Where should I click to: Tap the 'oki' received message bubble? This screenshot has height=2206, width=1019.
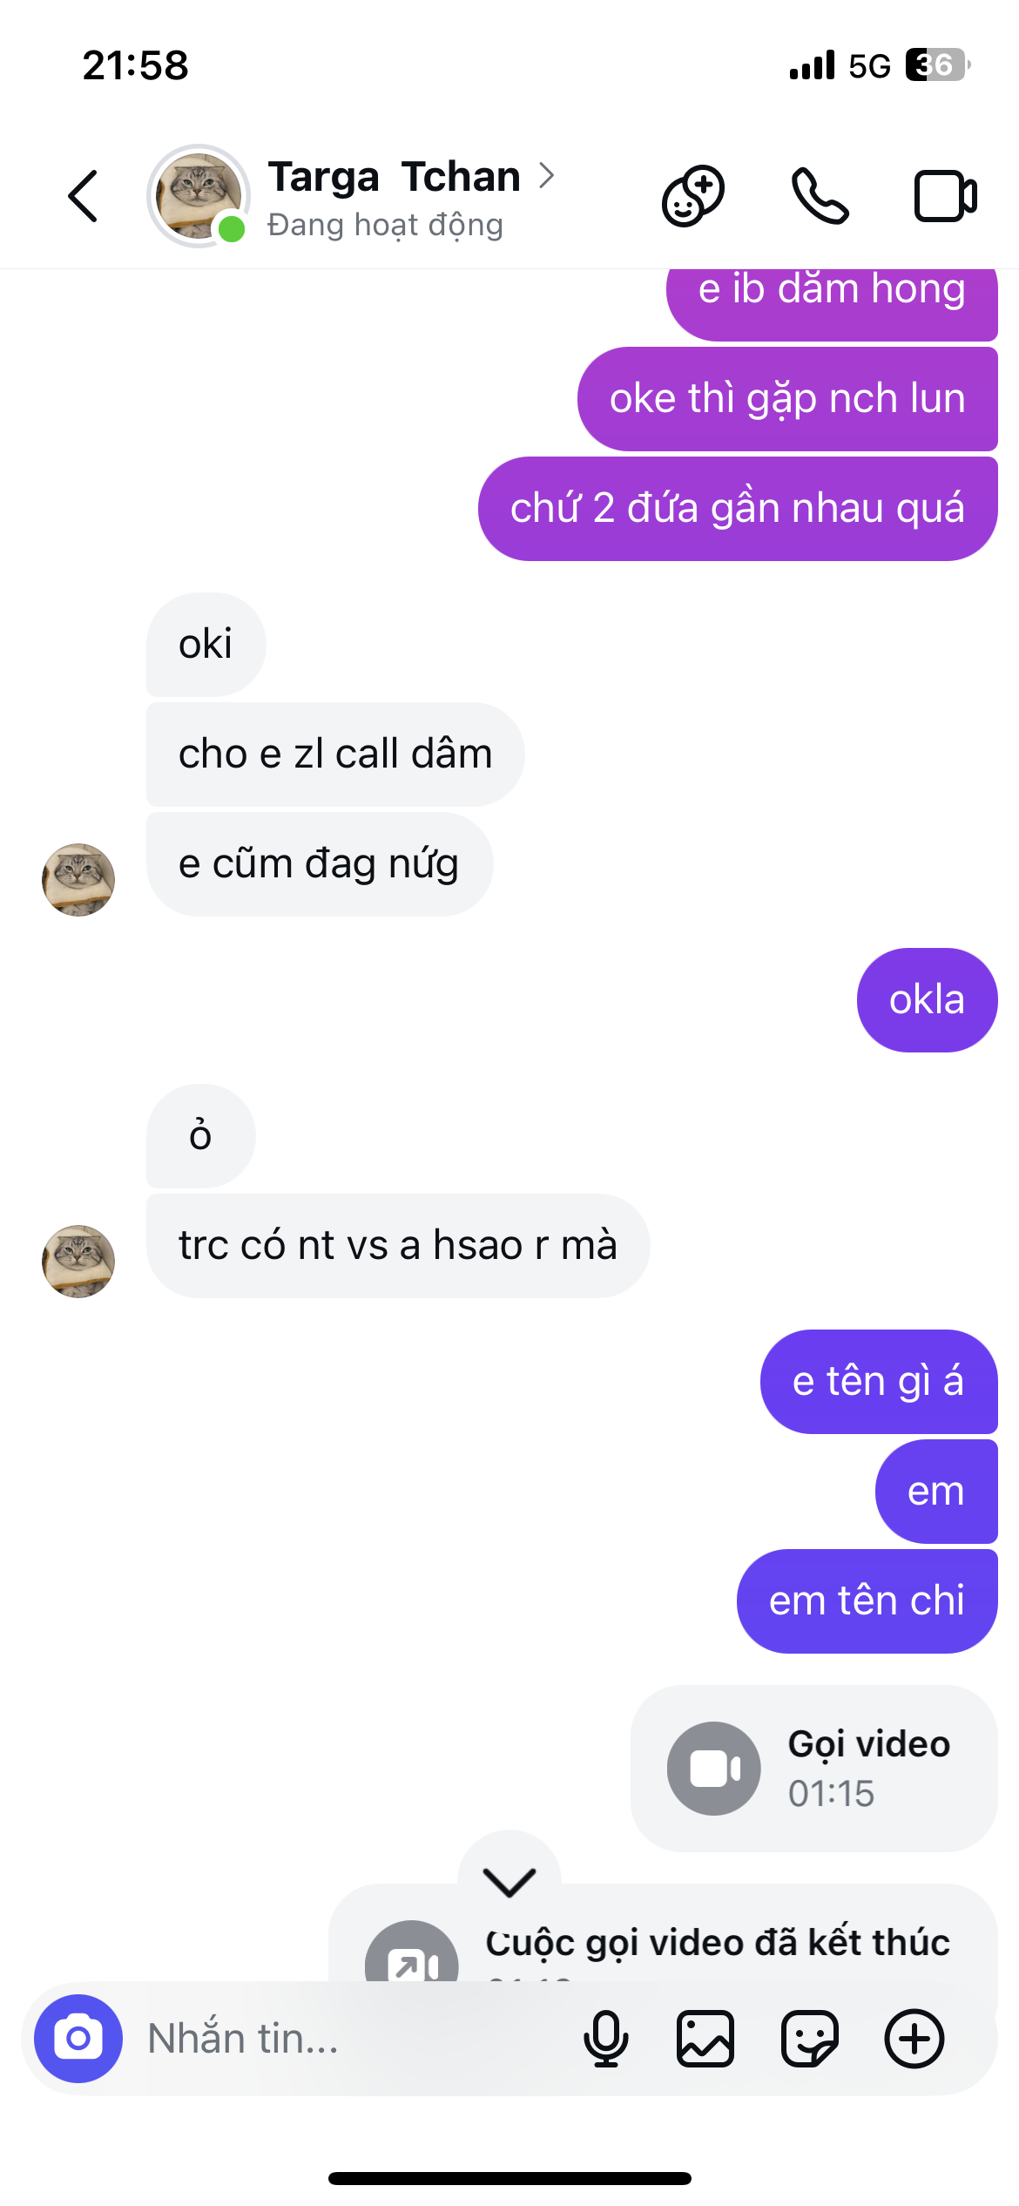(x=206, y=645)
